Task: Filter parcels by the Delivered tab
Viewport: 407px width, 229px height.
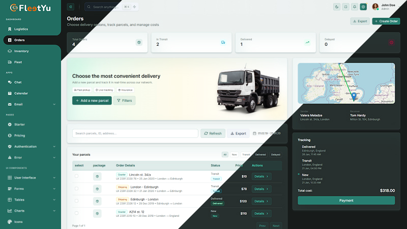Action: 260,154
